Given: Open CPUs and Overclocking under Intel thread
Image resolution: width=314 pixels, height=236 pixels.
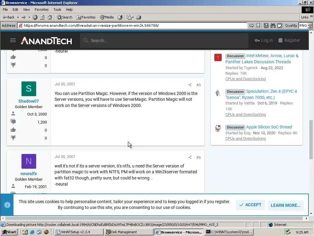Looking at the screenshot, I should [246, 79].
